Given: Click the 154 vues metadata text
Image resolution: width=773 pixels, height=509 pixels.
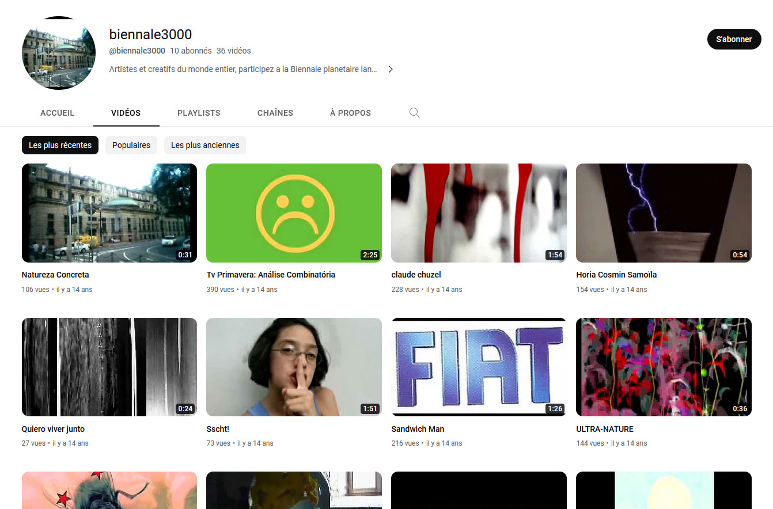Looking at the screenshot, I should pos(590,290).
